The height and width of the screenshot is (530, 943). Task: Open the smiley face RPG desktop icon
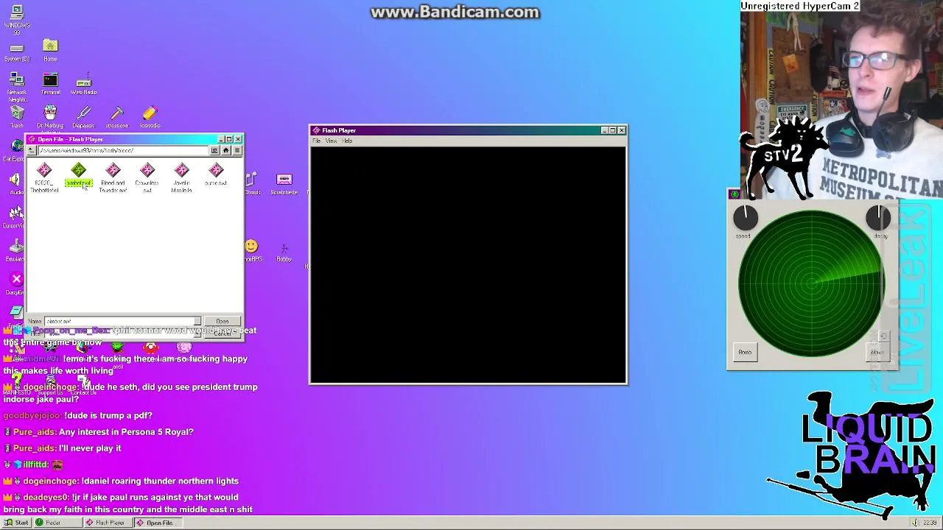point(252,250)
